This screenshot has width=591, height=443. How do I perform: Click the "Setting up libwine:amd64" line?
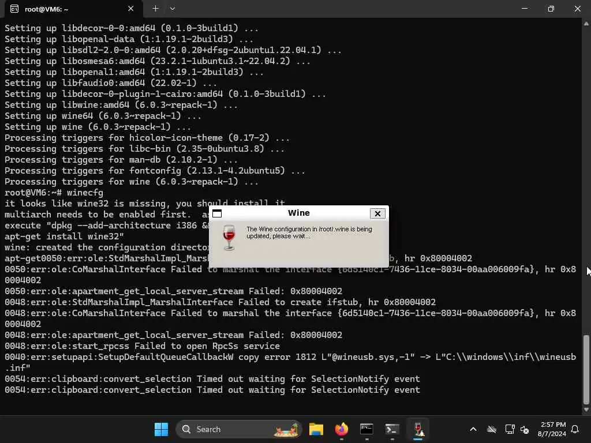[x=121, y=105]
